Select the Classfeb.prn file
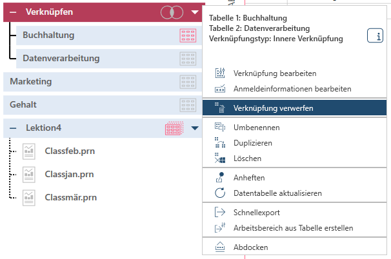 pos(68,151)
